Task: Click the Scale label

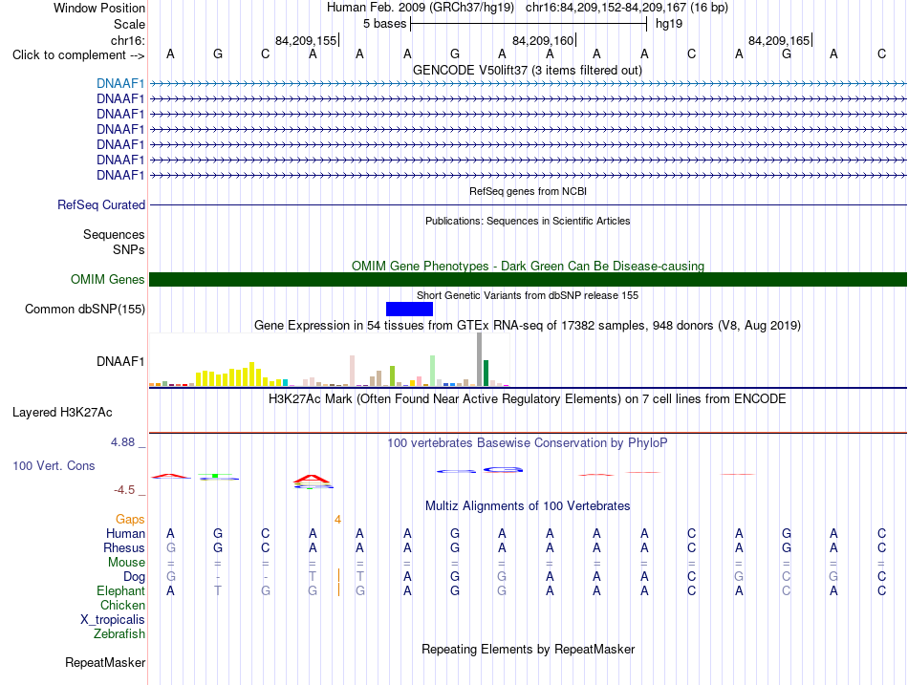Action: 129,24
